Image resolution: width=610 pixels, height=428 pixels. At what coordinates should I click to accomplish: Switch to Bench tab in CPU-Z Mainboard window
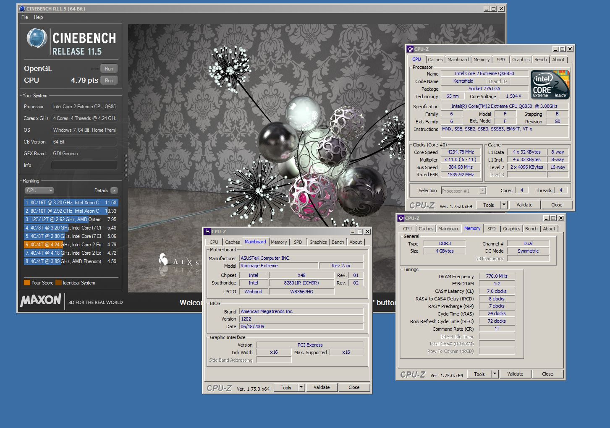pos(338,242)
